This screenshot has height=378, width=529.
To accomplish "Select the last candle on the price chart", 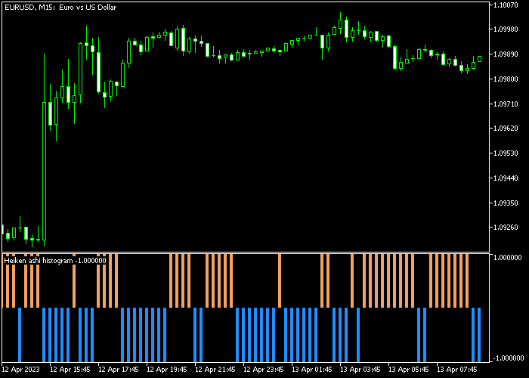I will tap(479, 59).
